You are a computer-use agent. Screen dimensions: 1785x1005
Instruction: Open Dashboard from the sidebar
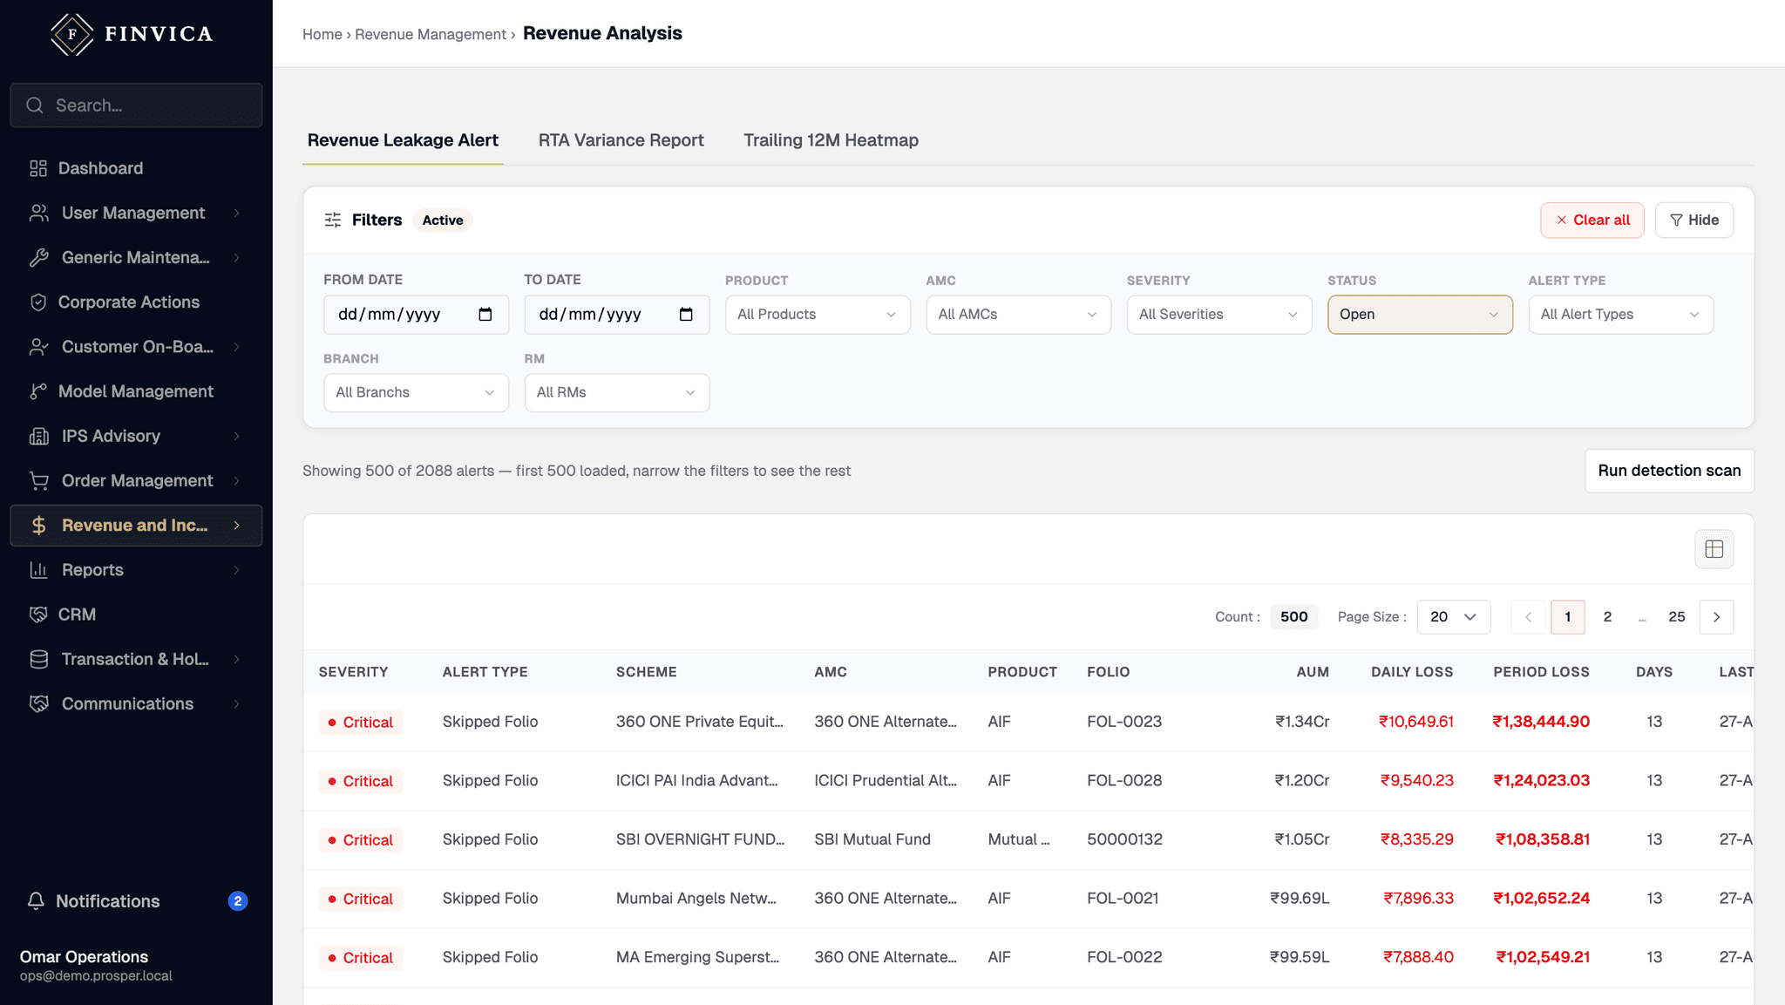tap(136, 168)
